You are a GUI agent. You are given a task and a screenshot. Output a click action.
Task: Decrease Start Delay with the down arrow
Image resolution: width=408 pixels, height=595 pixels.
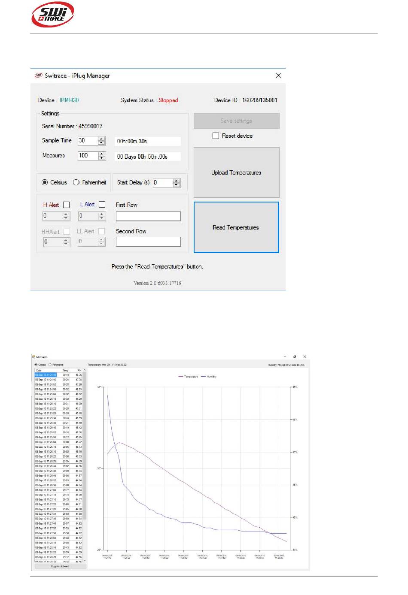tap(177, 185)
